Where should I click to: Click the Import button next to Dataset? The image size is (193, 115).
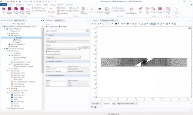pos(86,48)
